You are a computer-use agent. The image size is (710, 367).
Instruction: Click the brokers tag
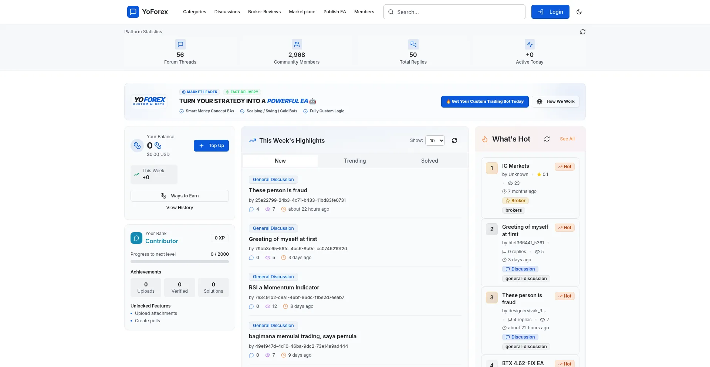514,210
